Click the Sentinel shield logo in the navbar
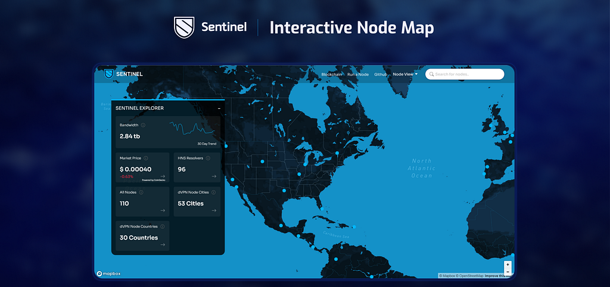Screen dimensions: 610x287 tap(109, 74)
